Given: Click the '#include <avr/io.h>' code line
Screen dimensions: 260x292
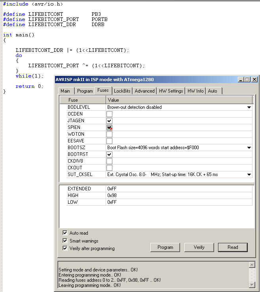Looking at the screenshot, I should click(33, 4).
